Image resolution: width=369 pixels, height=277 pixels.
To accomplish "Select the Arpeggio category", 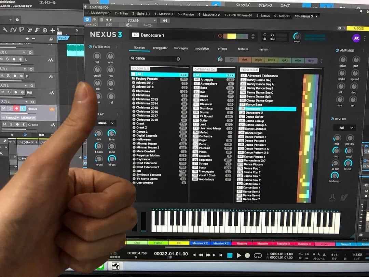I will [x=214, y=80].
